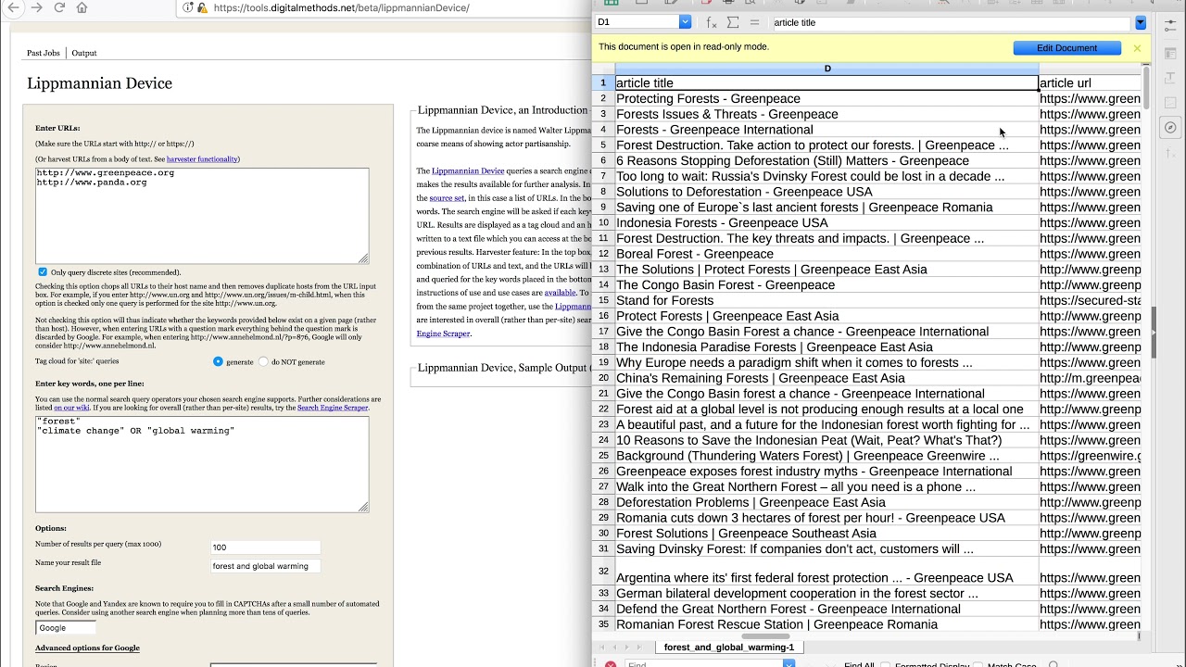This screenshot has height=667, width=1186.
Task: Reload the browser page
Action: click(x=59, y=7)
